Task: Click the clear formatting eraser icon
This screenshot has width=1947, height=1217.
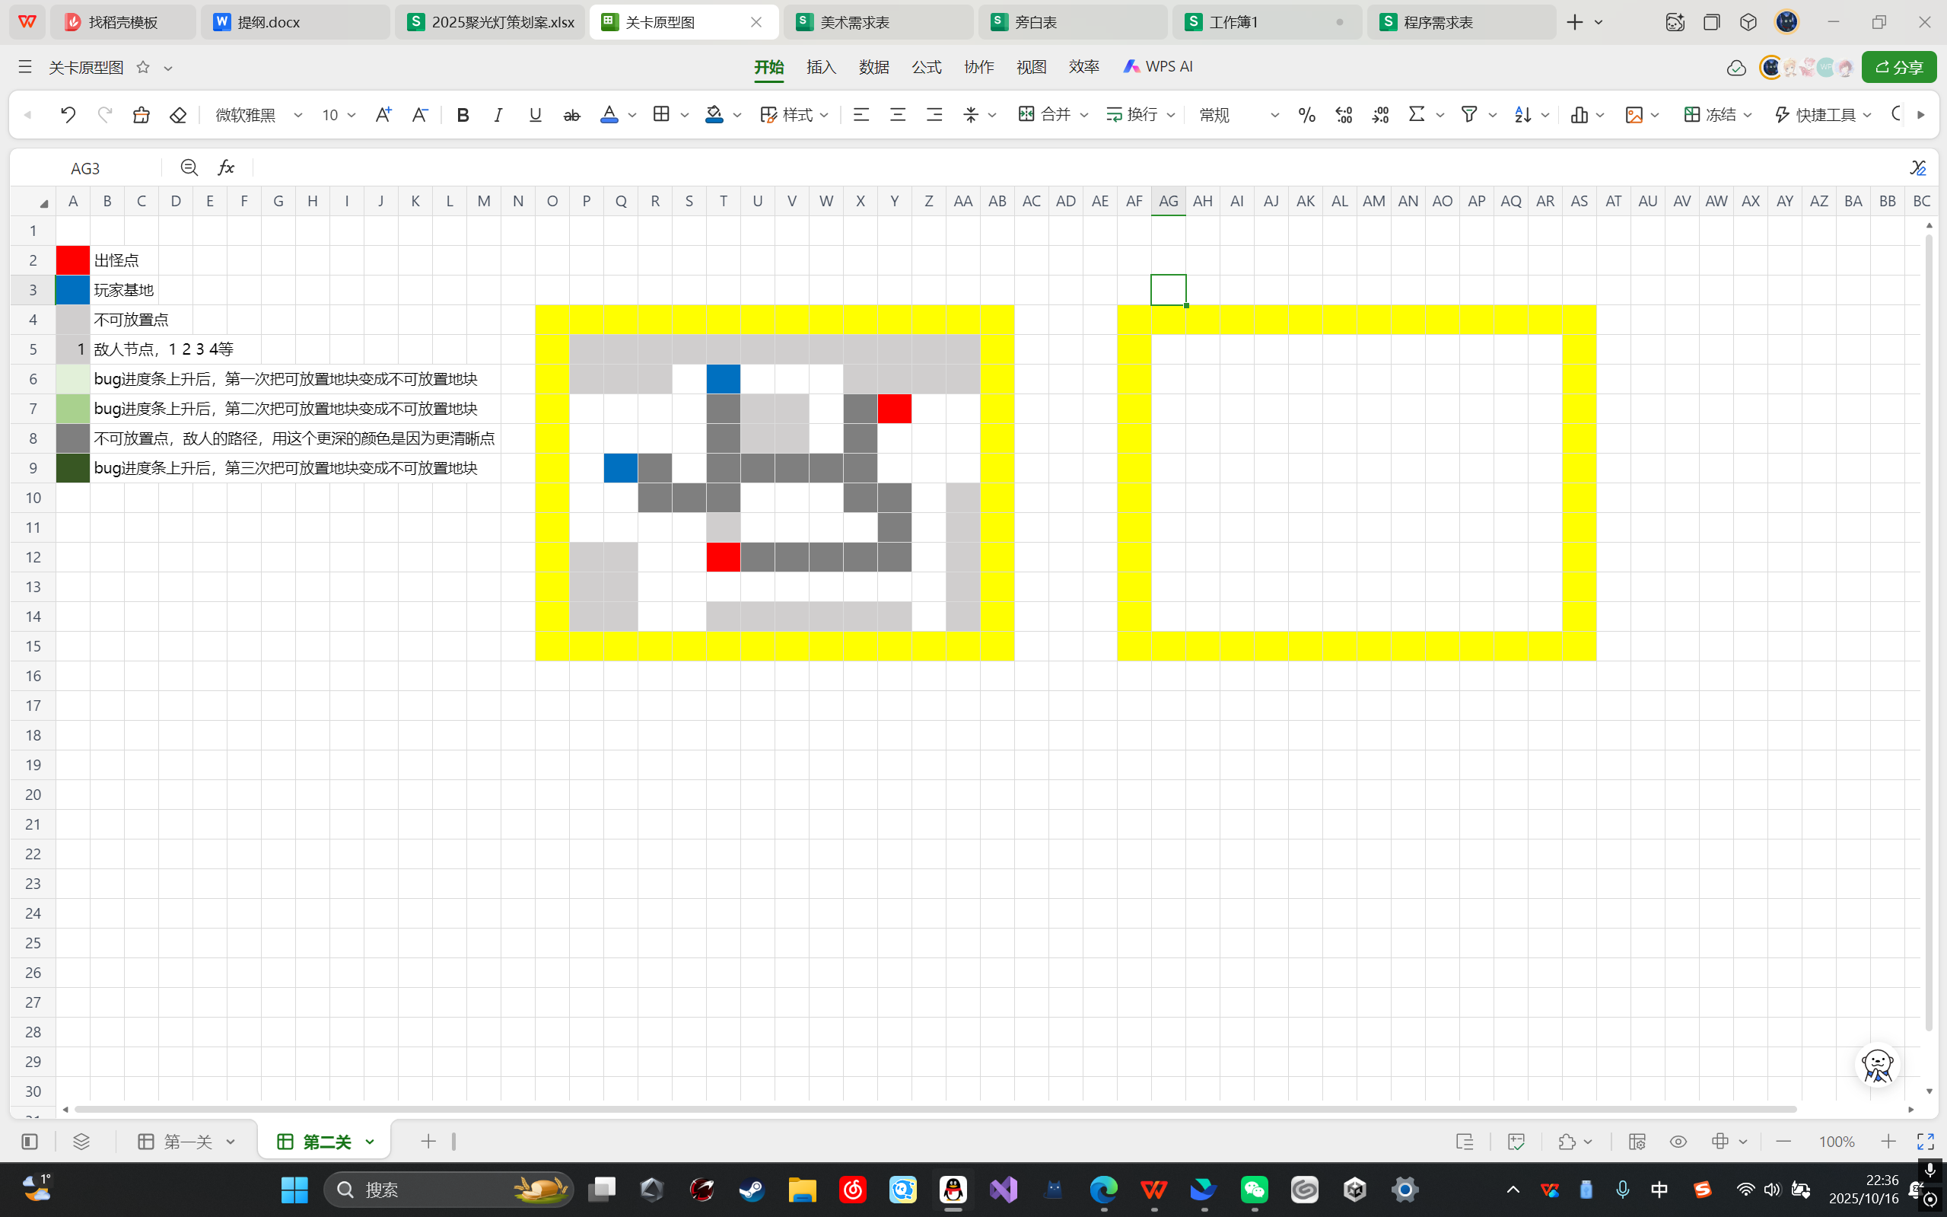Action: click(x=178, y=115)
